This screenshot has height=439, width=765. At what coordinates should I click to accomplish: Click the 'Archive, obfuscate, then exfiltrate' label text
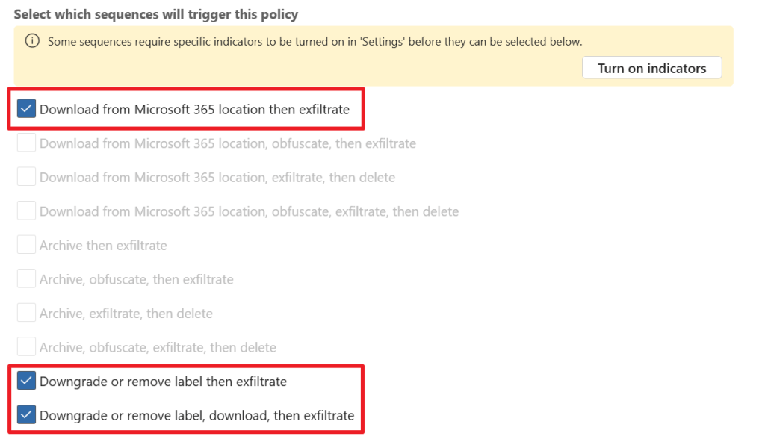coord(136,280)
